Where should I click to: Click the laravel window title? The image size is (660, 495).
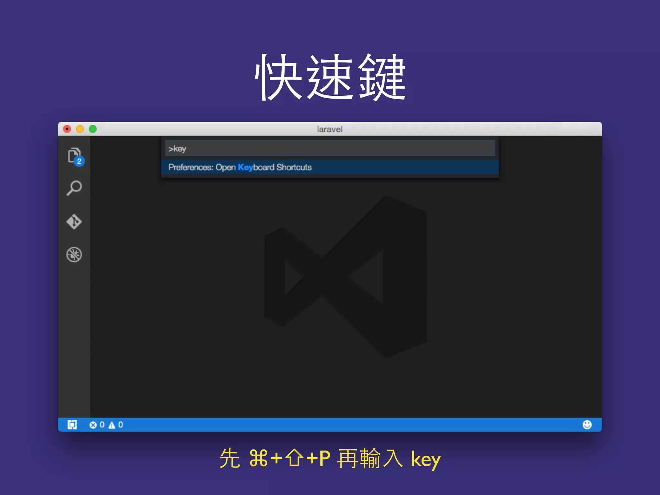point(330,129)
